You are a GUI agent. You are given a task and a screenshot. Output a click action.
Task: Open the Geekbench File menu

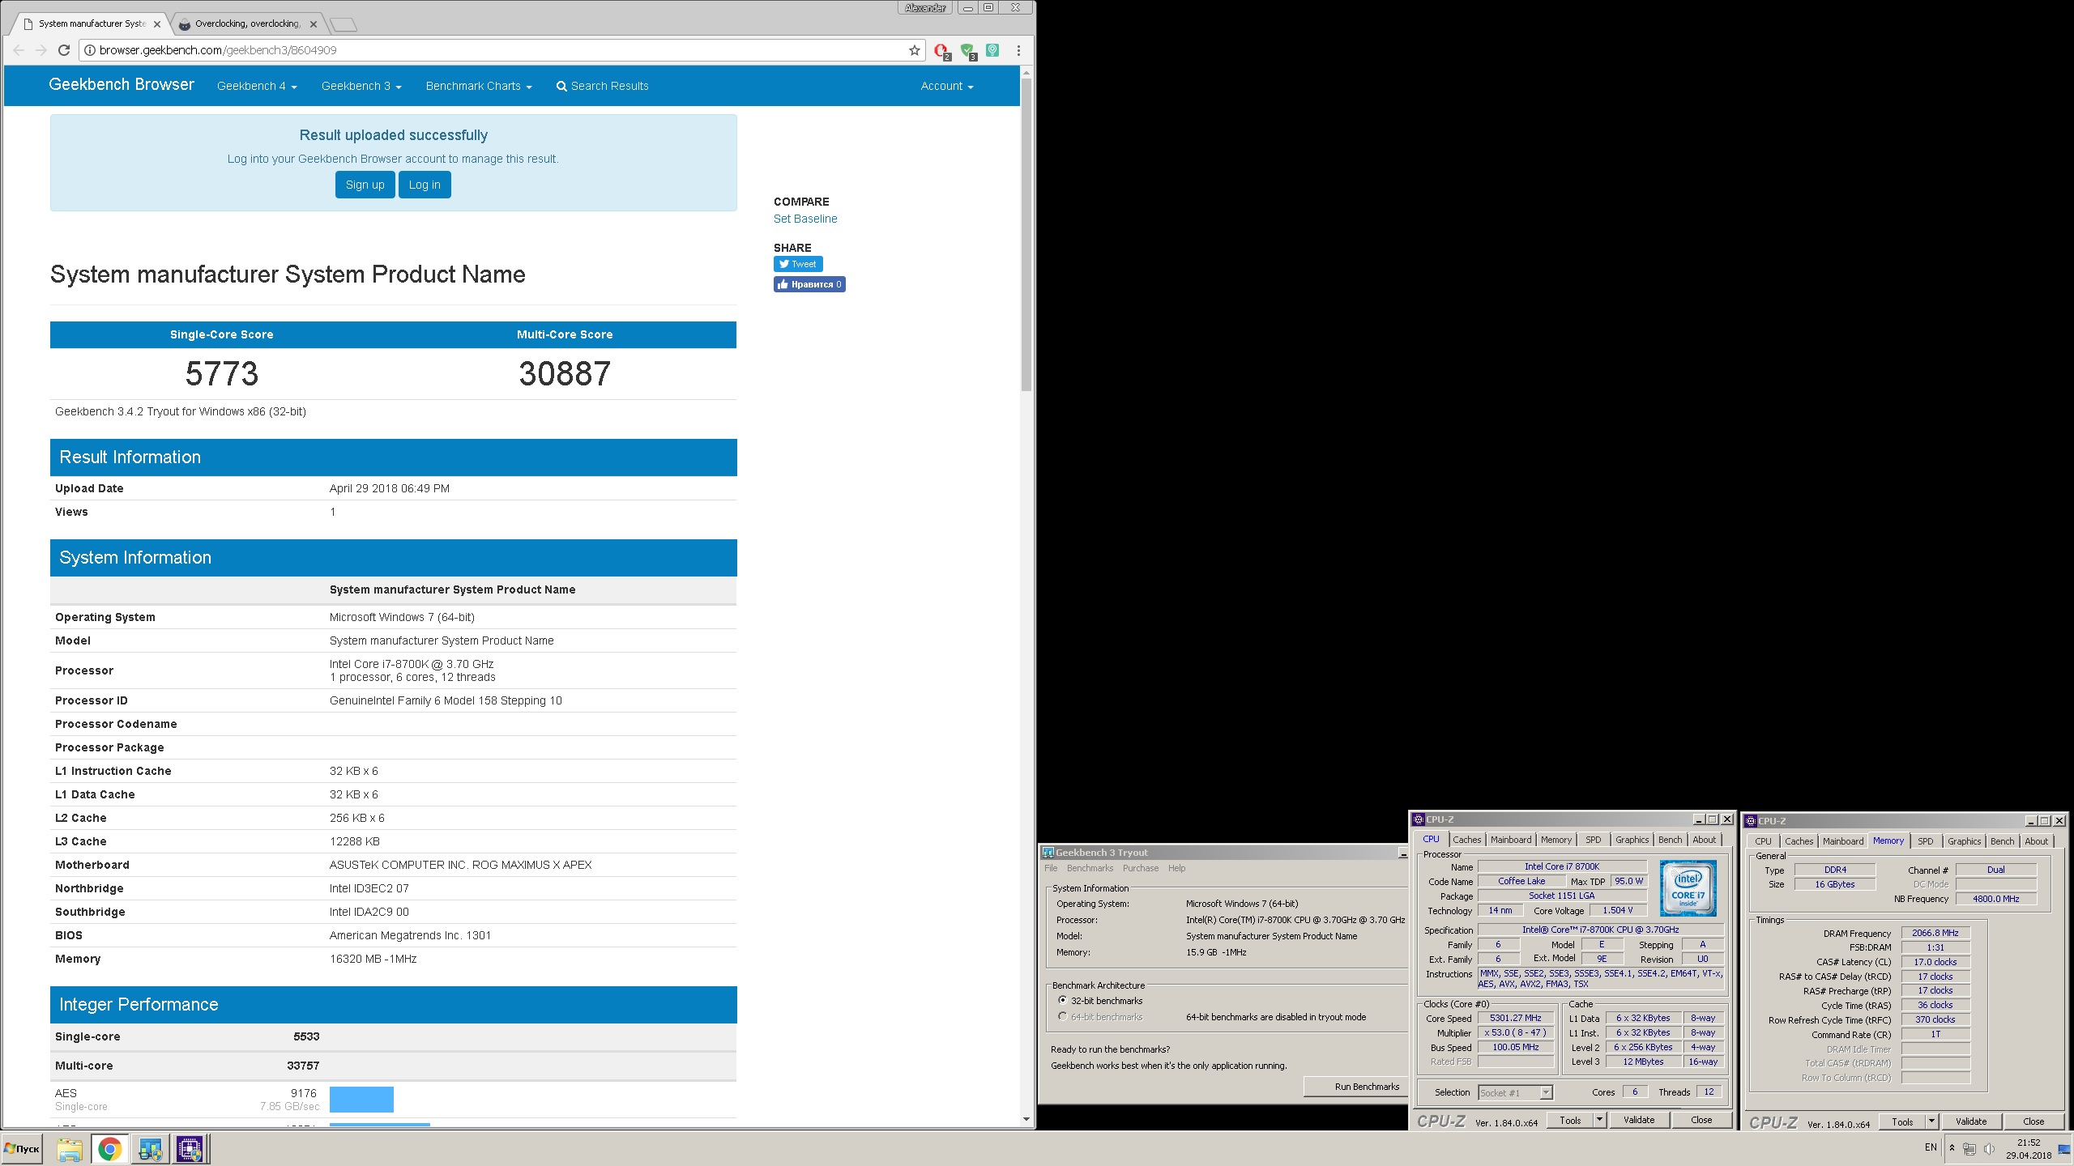coord(1051,868)
